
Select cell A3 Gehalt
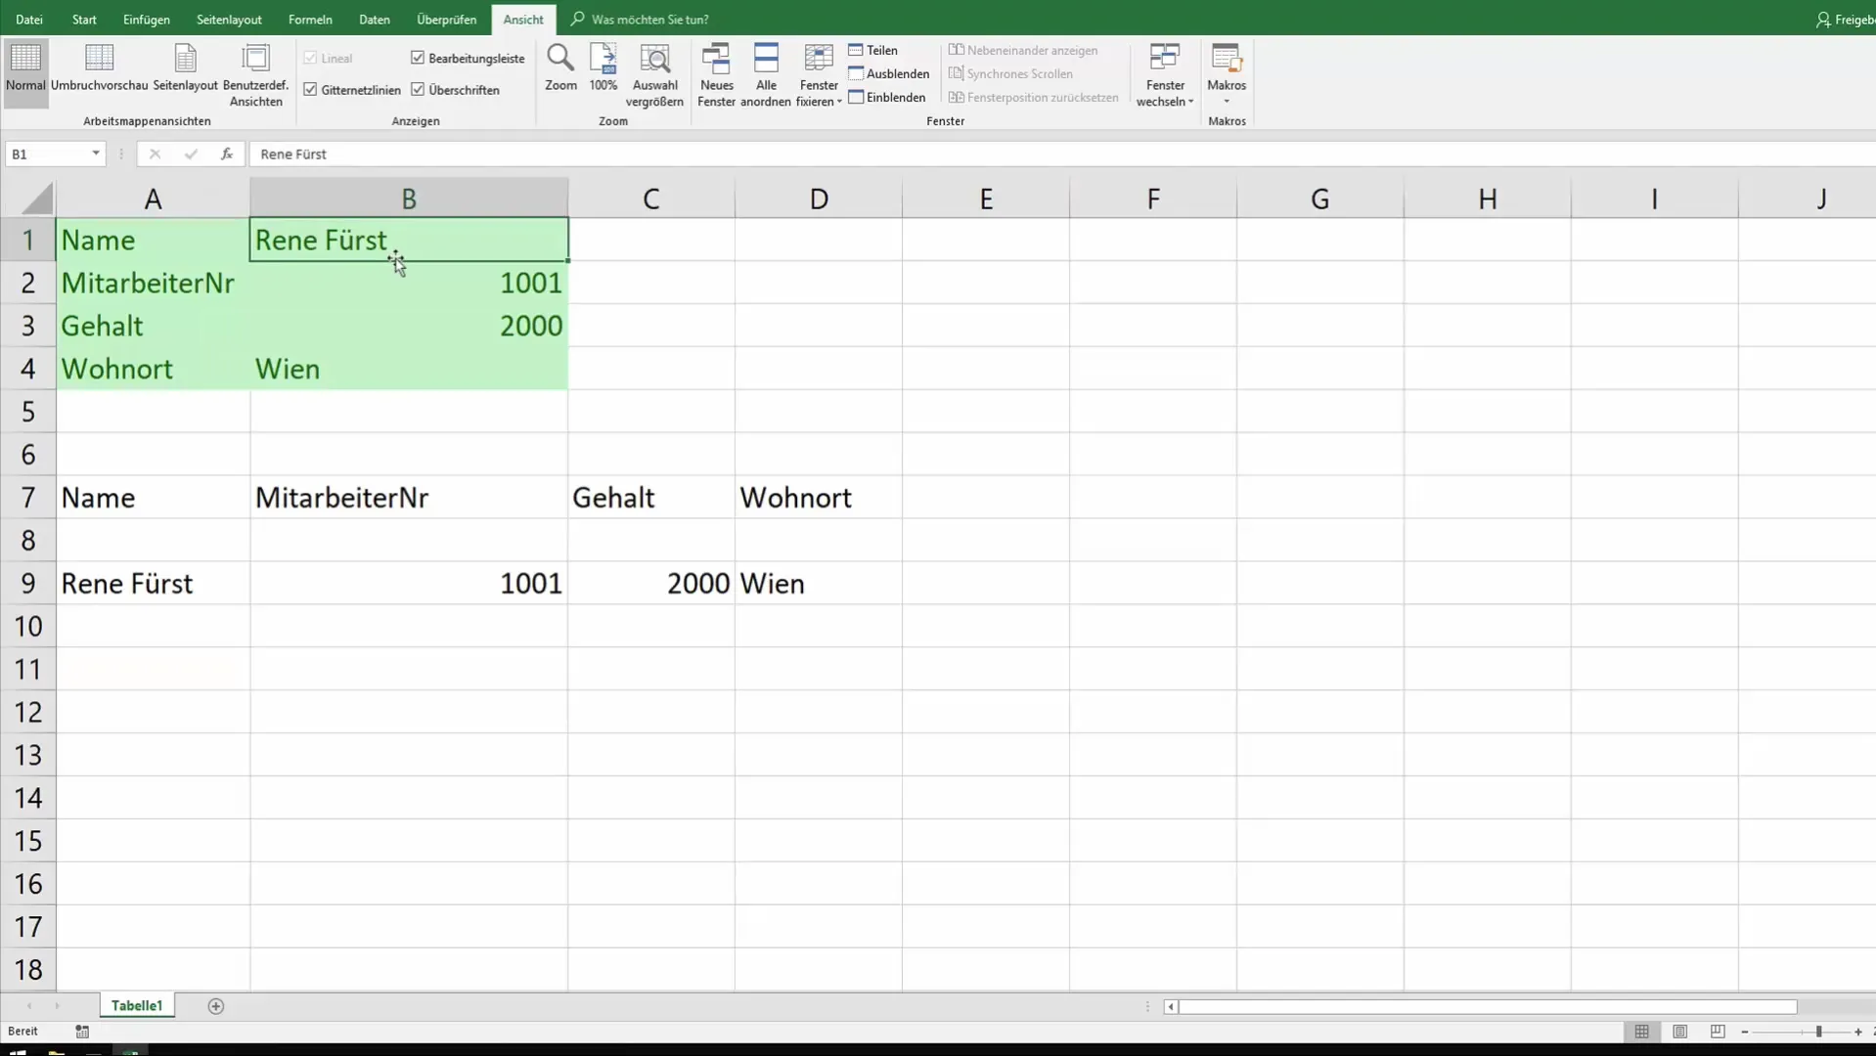(x=154, y=326)
